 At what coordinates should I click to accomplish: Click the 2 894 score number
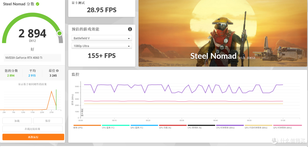tap(33, 33)
